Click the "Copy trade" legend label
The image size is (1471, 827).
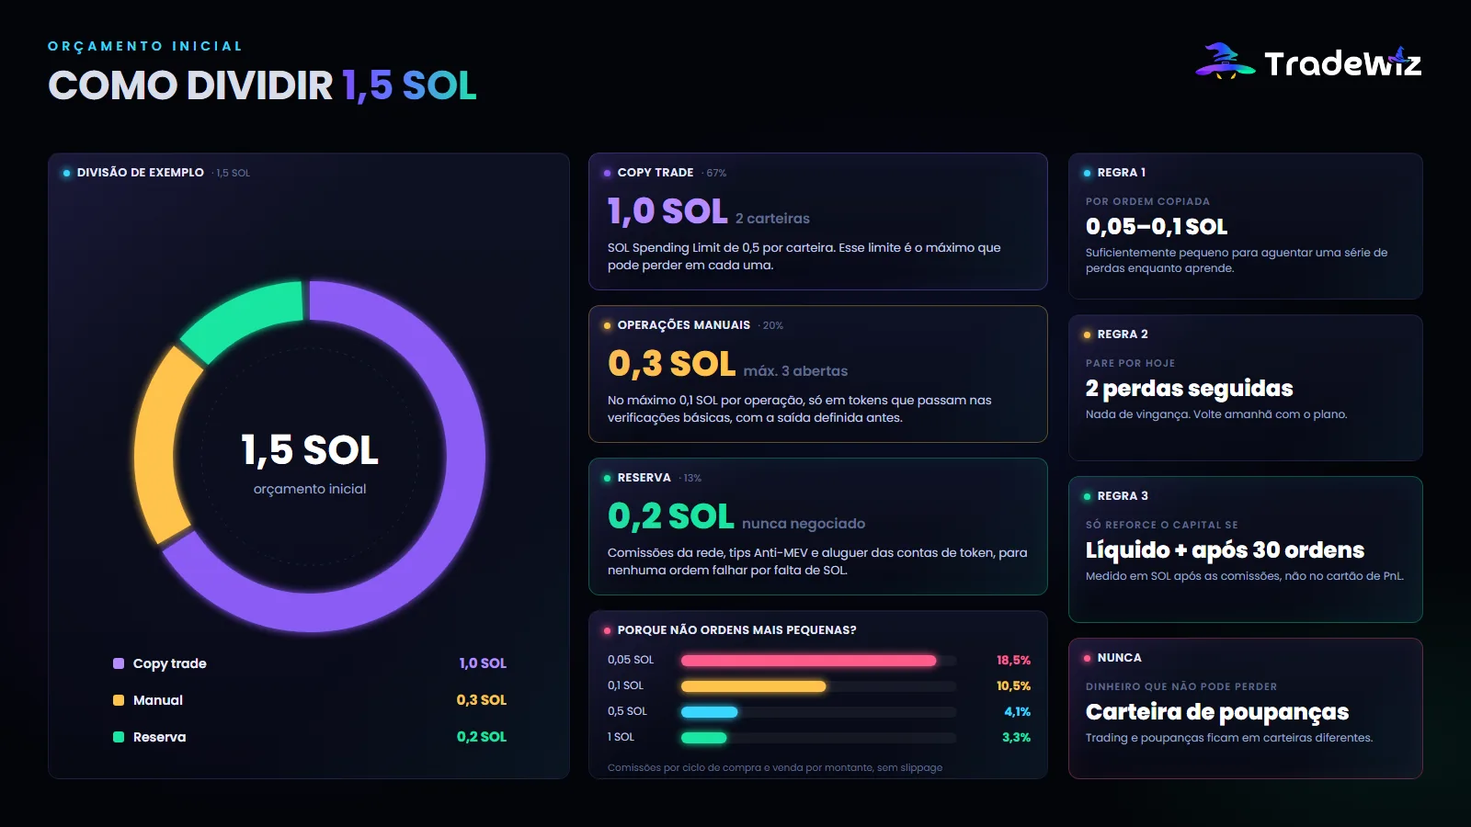[x=170, y=663]
